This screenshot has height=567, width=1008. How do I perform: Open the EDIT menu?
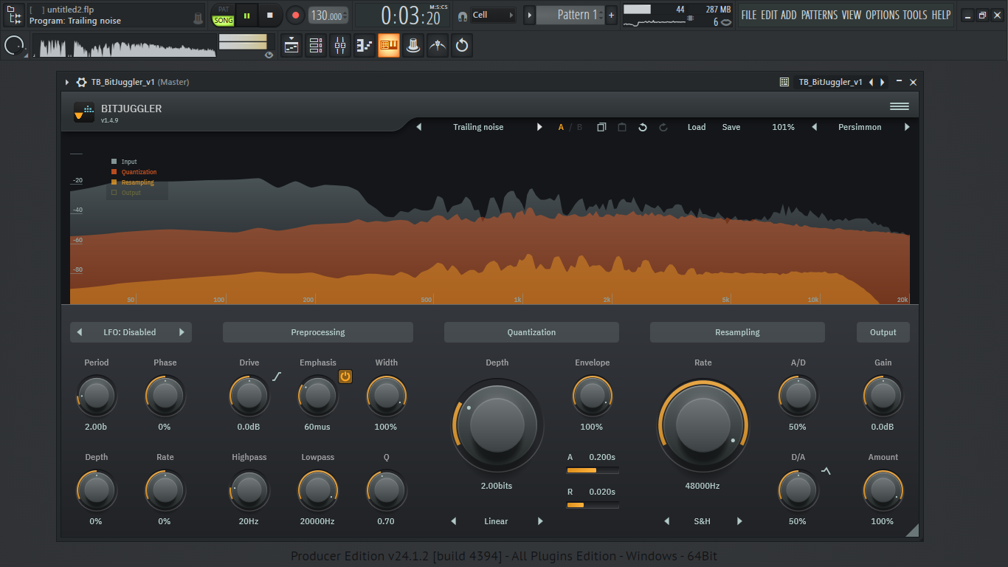769,15
